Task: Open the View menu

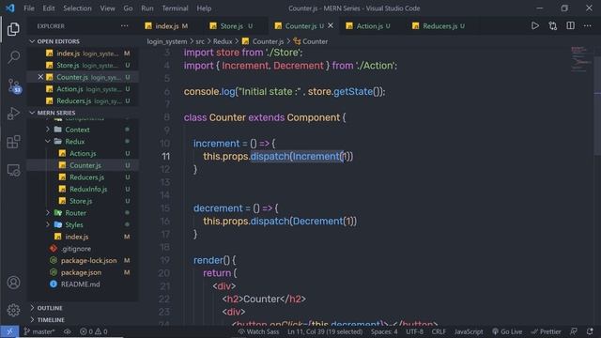Action: pos(107,8)
